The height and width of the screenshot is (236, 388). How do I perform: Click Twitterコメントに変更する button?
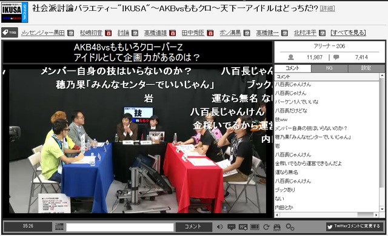click(354, 226)
